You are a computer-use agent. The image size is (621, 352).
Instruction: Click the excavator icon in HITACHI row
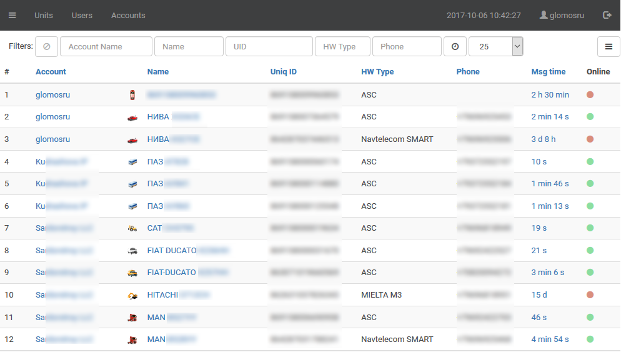132,295
